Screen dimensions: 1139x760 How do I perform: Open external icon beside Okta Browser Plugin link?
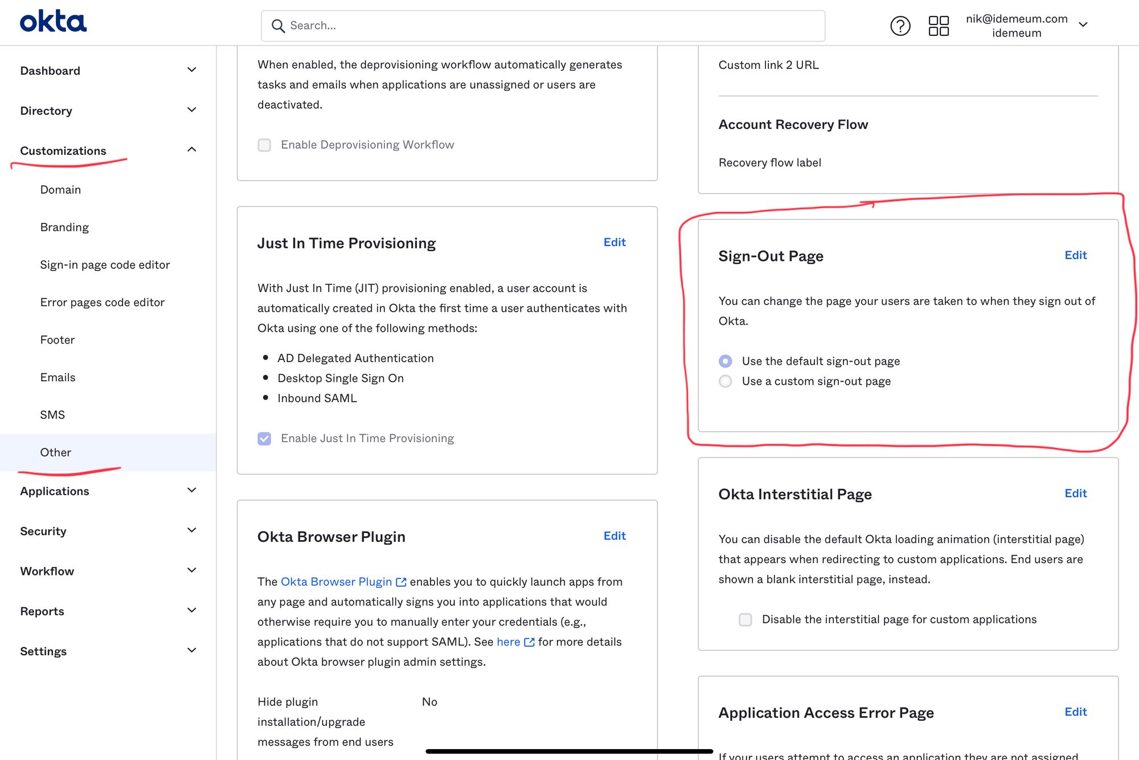[401, 582]
